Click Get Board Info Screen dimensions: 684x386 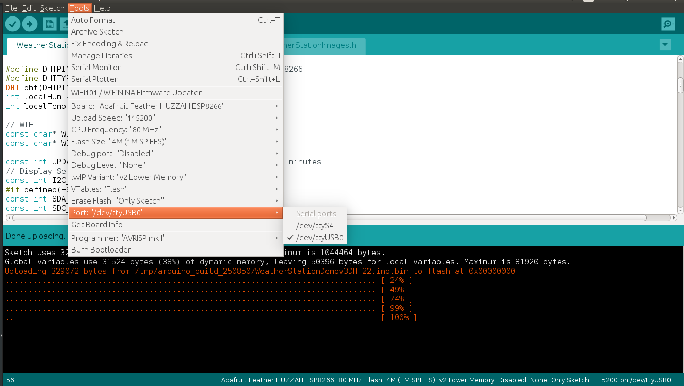[97, 225]
